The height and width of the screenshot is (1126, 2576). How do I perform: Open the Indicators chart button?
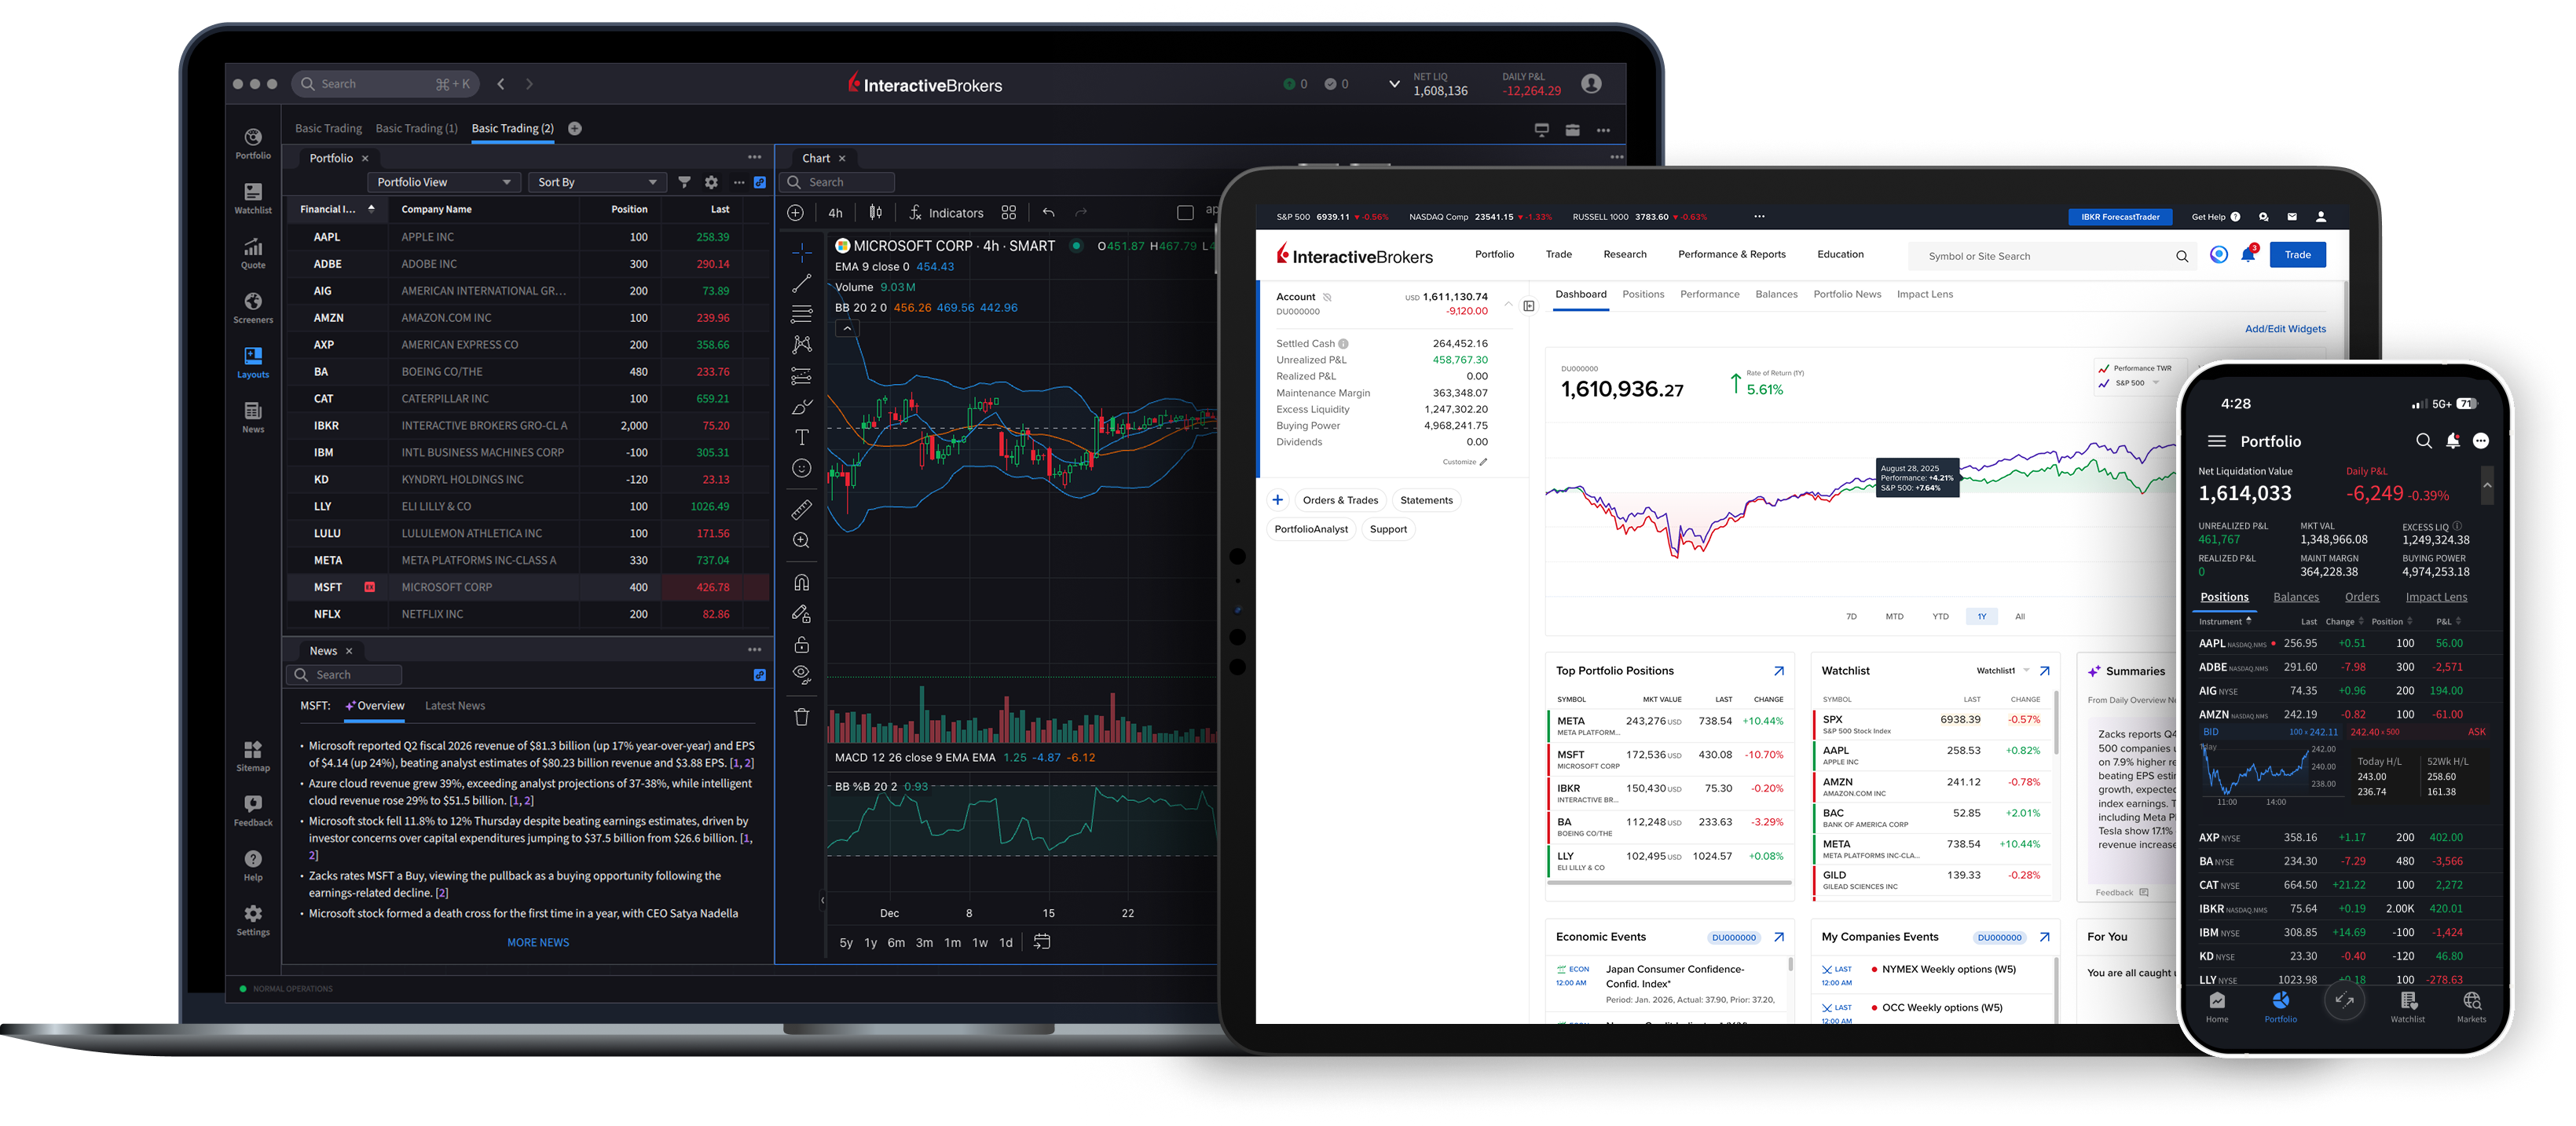point(945,213)
